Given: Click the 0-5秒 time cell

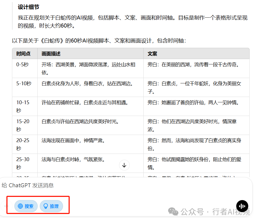Looking at the screenshot, I should (22, 65).
